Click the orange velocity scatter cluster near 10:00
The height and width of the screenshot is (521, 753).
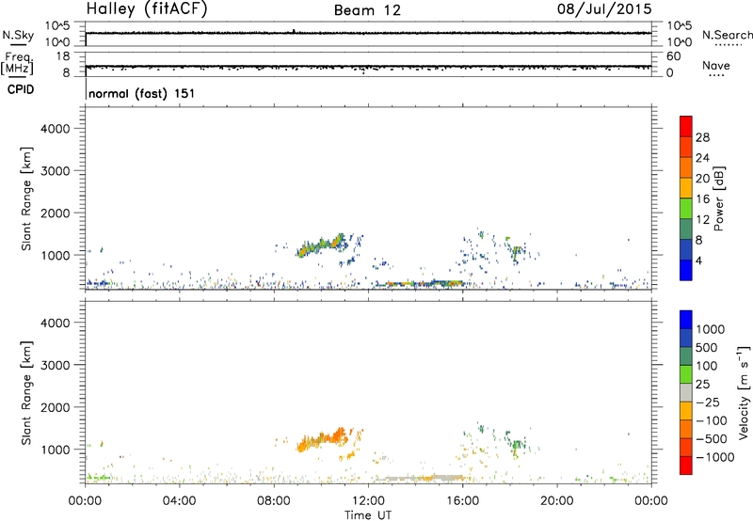(321, 439)
